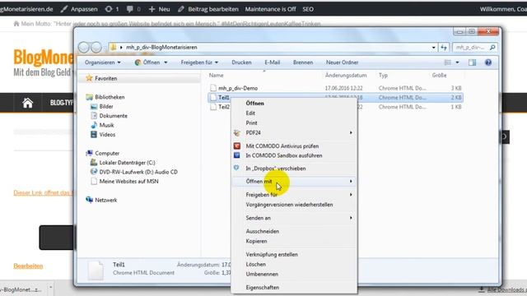
Task: Click the Explorer back arrow button
Action: click(x=84, y=48)
